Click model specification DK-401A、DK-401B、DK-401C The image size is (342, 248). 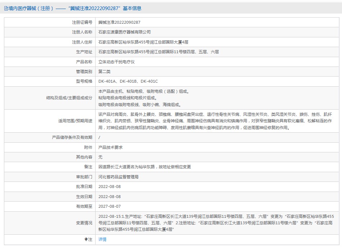[128, 82]
